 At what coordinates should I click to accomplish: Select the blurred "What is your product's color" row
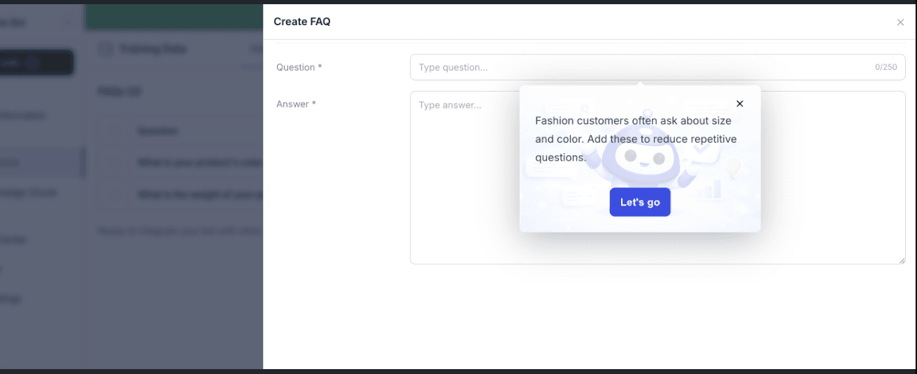pos(199,163)
